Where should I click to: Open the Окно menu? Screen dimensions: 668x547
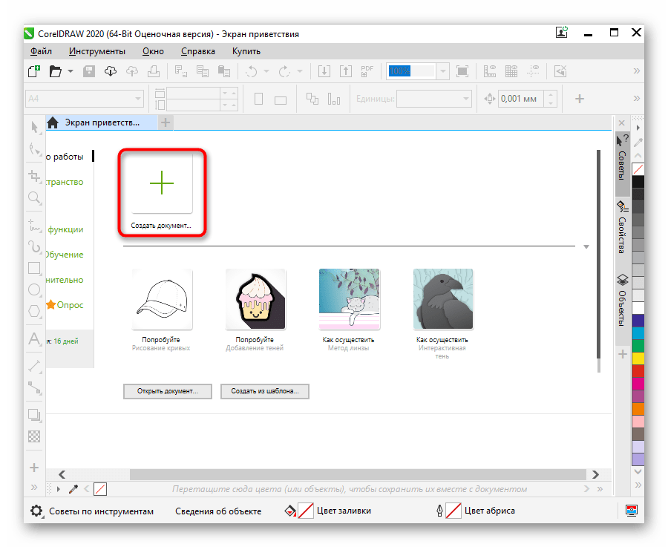pos(153,51)
